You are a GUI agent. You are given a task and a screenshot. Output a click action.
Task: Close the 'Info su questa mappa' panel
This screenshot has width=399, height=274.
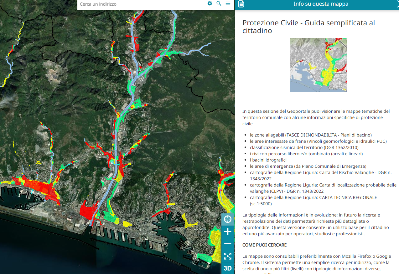coord(396,3)
